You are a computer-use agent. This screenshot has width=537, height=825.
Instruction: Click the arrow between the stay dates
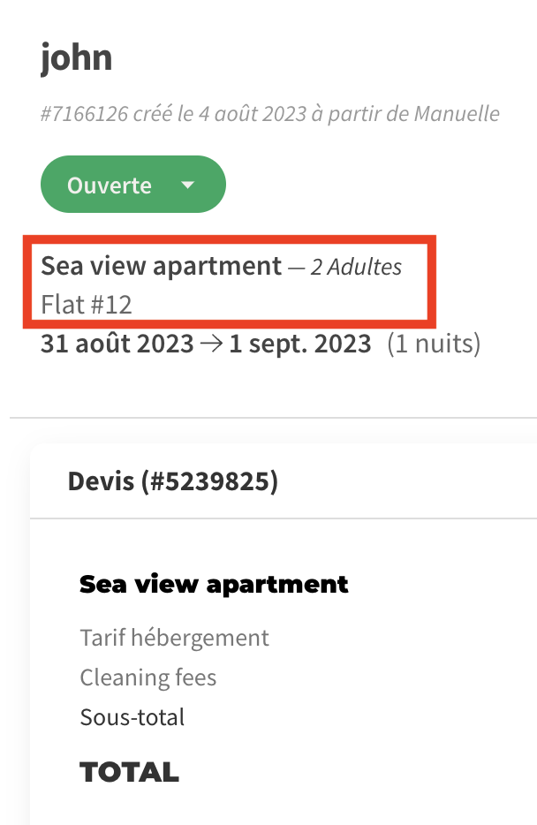[211, 344]
